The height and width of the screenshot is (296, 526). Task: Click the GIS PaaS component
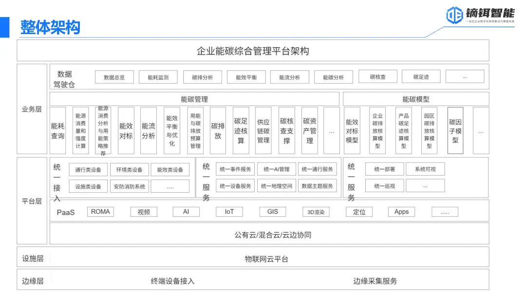coord(272,212)
